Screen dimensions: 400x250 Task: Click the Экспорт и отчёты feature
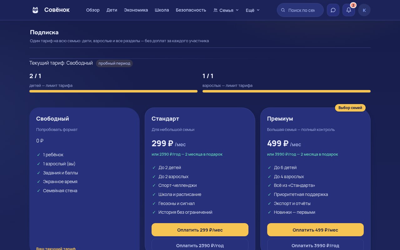pos(292,203)
